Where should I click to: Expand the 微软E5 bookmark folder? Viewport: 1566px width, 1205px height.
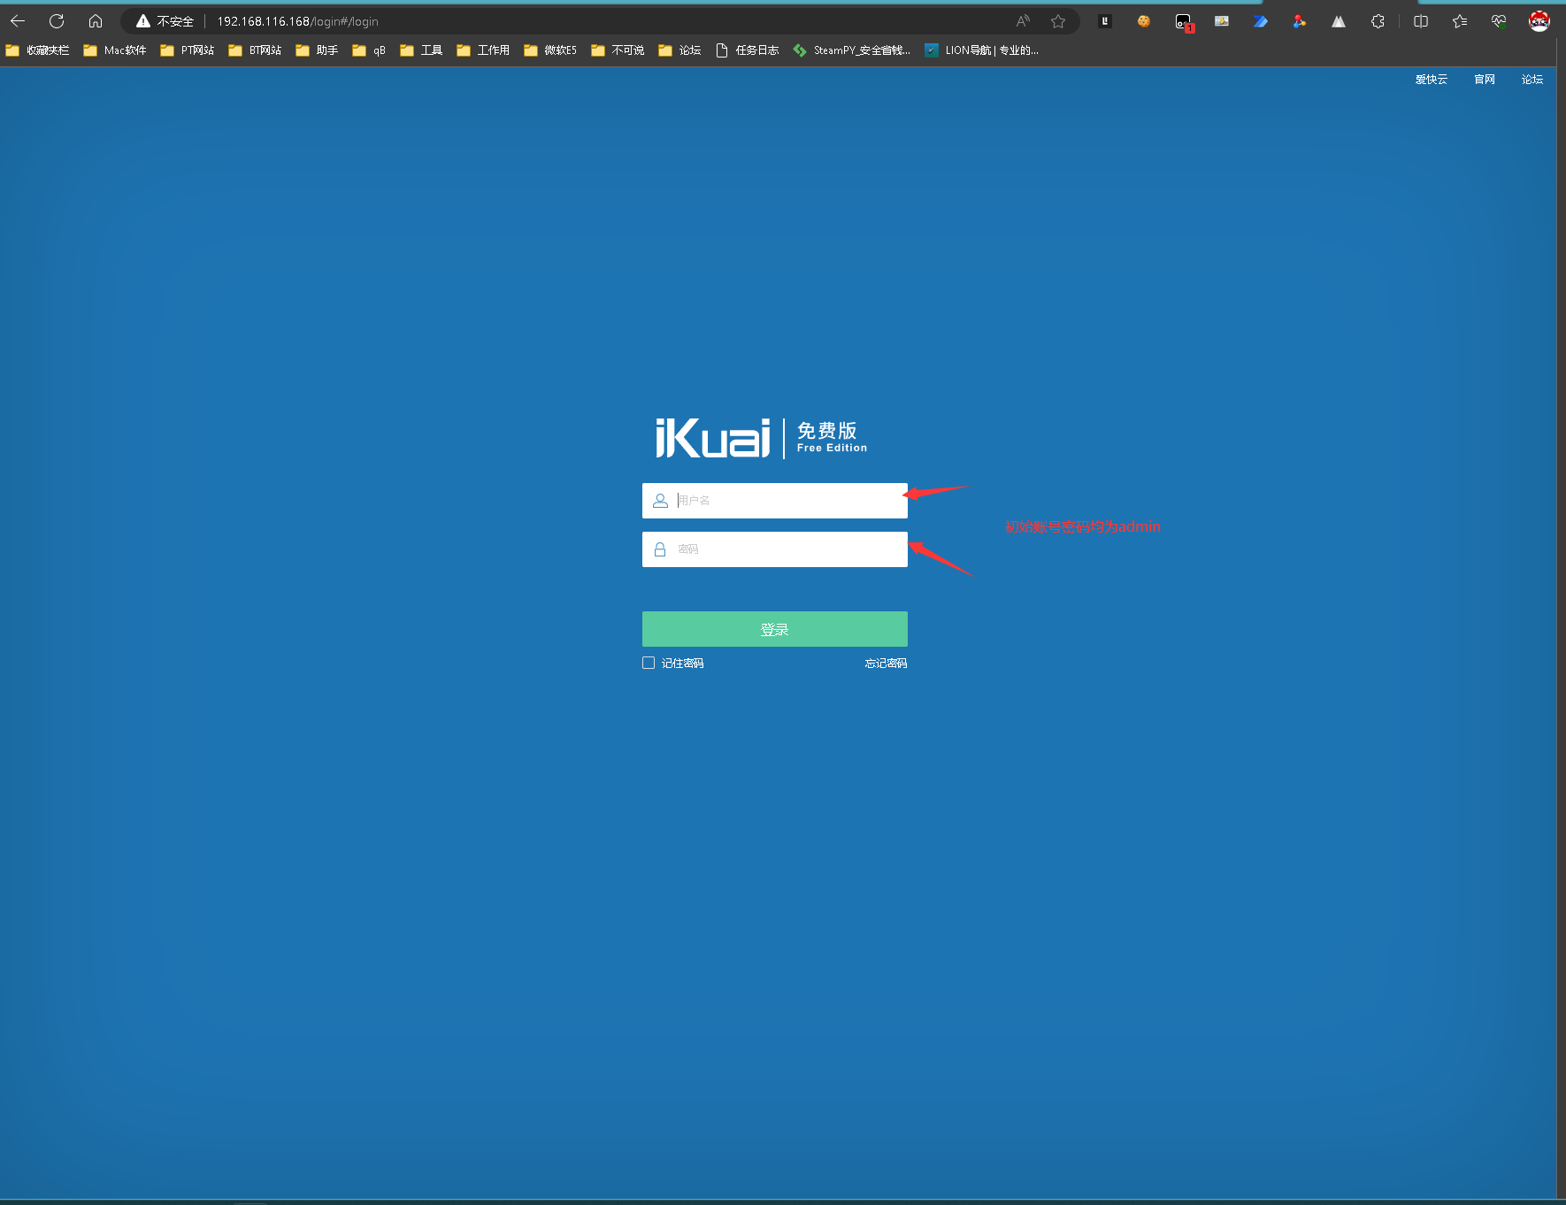point(550,50)
